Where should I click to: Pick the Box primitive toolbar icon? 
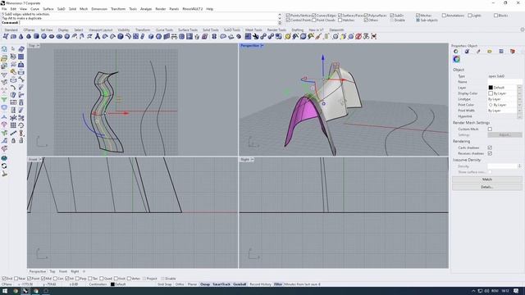(x=13, y=36)
